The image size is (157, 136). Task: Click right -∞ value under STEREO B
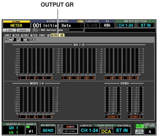click(141, 113)
